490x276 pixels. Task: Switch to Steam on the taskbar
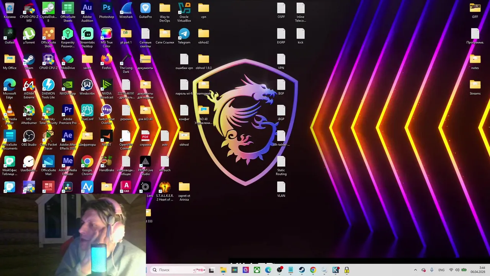[302, 270]
